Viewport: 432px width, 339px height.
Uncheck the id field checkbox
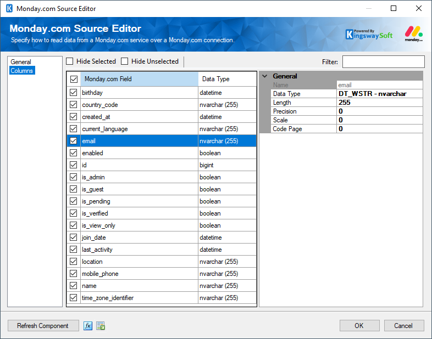click(x=73, y=165)
